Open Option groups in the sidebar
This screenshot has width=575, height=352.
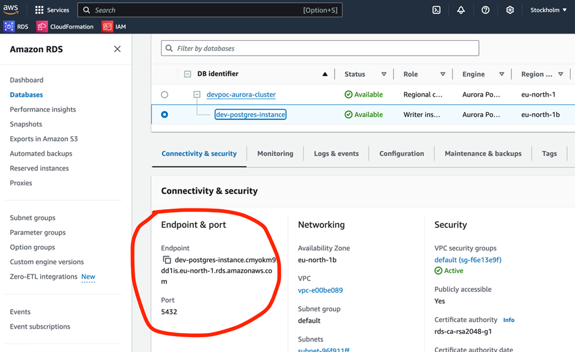pos(32,247)
